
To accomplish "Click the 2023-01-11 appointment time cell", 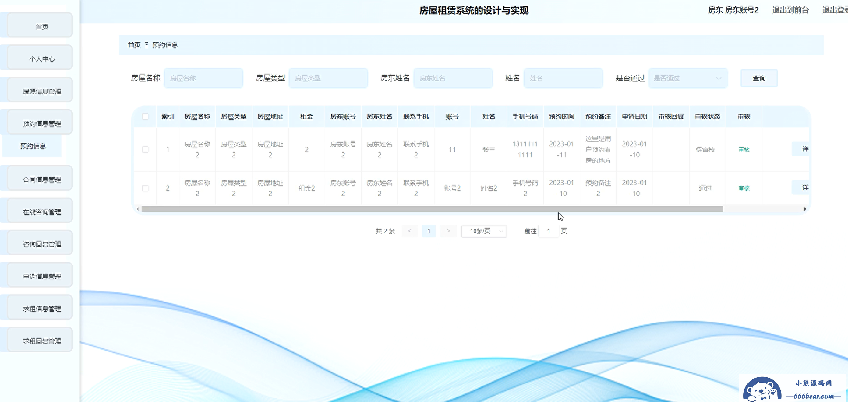I will [x=562, y=149].
